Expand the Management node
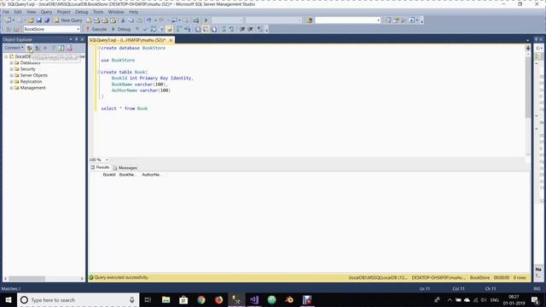Viewport: 546px width, 307px height. pos(11,88)
